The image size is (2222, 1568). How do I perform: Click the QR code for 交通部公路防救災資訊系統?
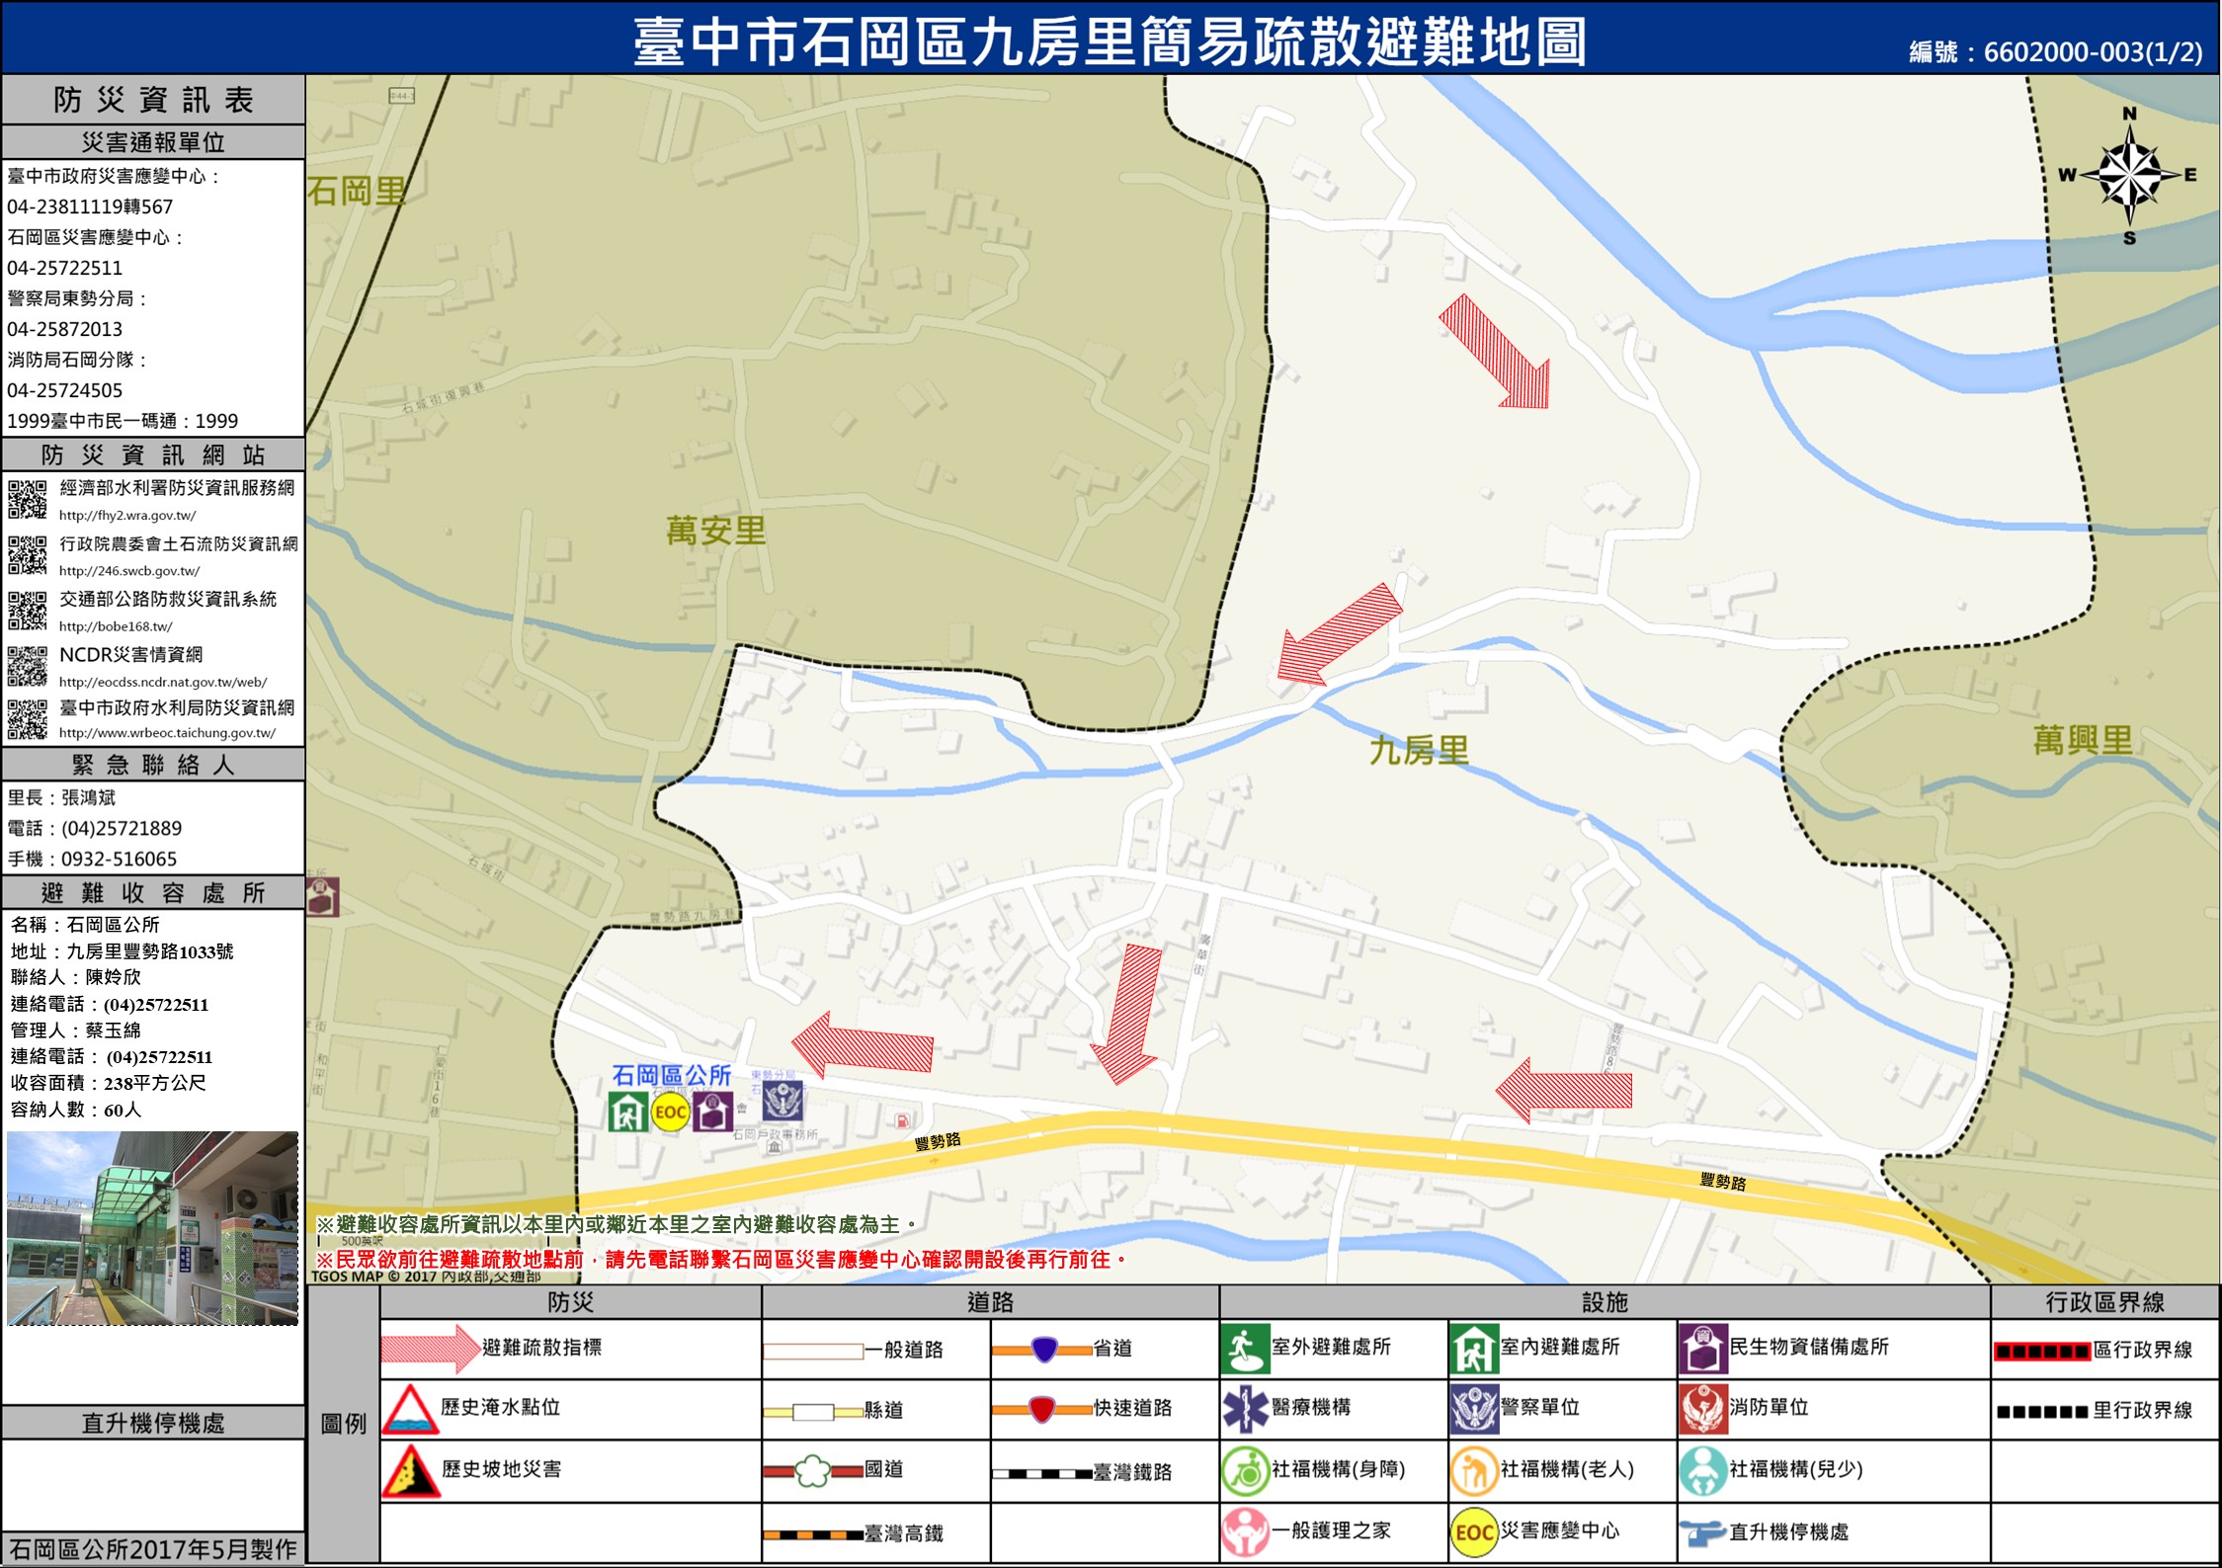[28, 611]
